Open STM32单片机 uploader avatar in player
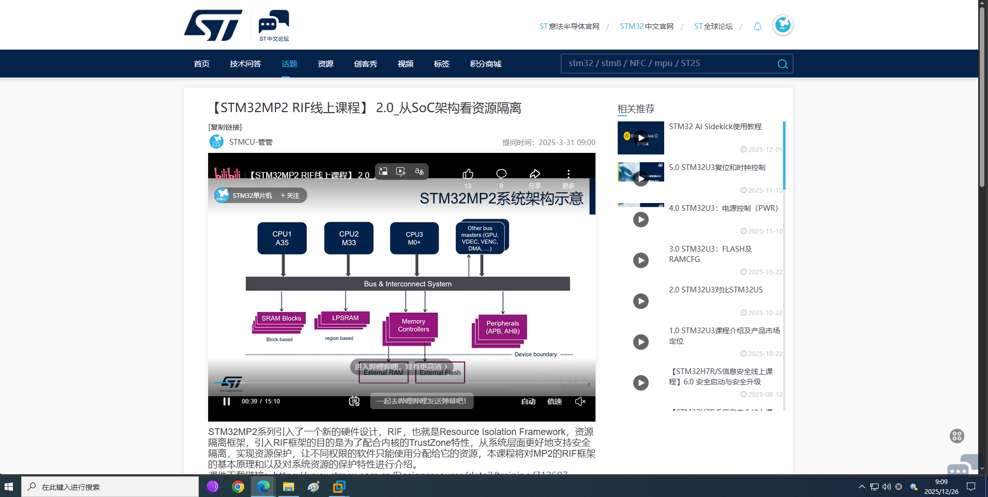988x497 pixels. click(222, 195)
